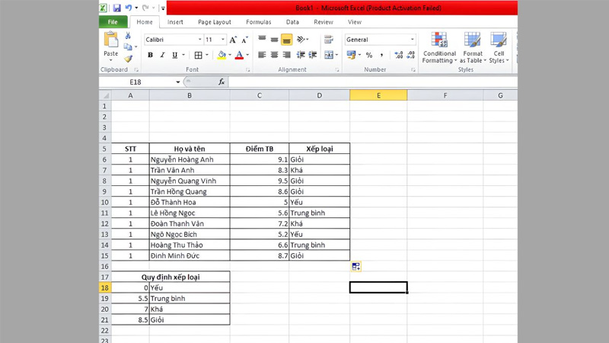Toggle Align Text Right
This screenshot has width=609, height=343.
tap(287, 55)
